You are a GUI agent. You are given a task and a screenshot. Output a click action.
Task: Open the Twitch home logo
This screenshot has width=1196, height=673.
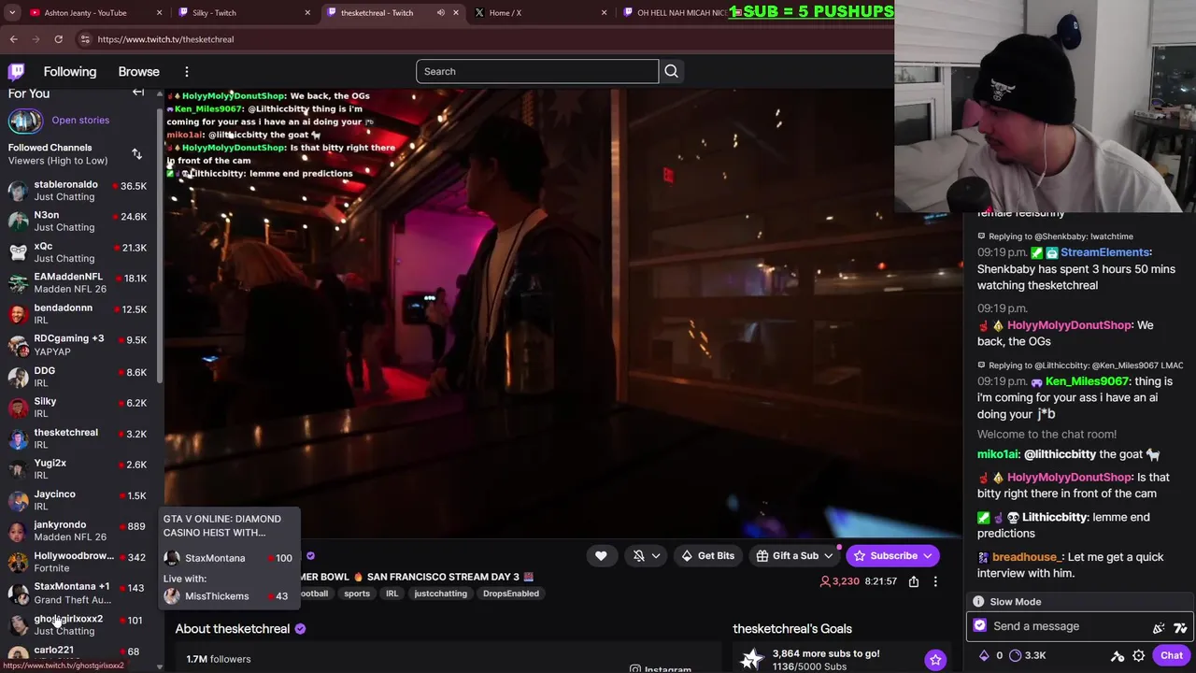tap(16, 71)
